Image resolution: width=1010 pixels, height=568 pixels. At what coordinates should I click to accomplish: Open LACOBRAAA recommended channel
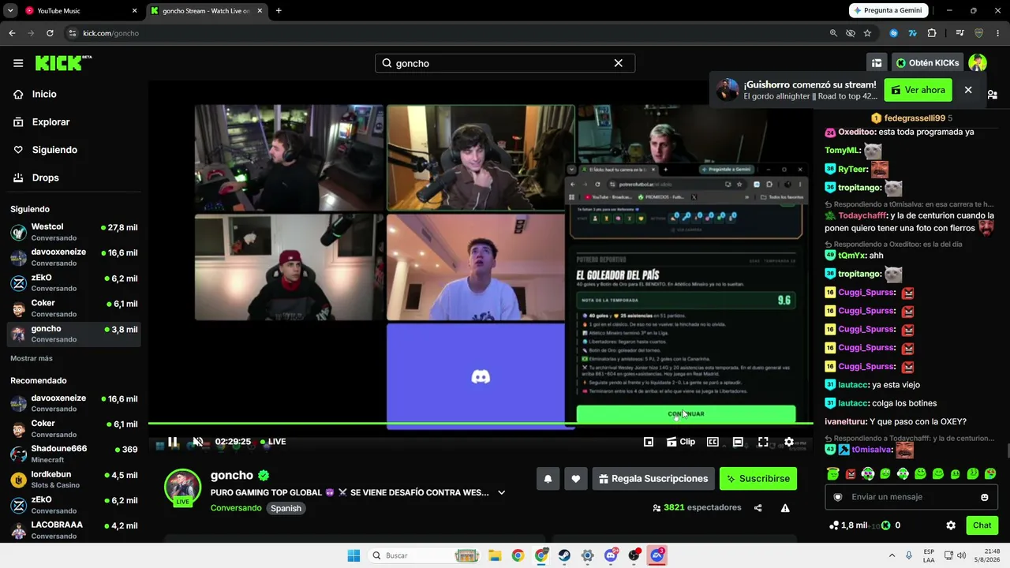click(74, 529)
